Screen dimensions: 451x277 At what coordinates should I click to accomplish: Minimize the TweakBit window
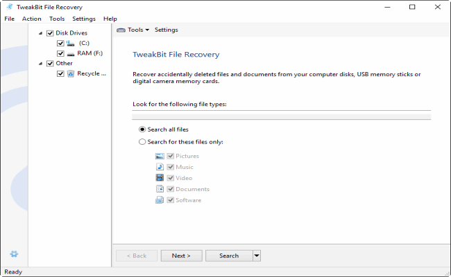387,7
